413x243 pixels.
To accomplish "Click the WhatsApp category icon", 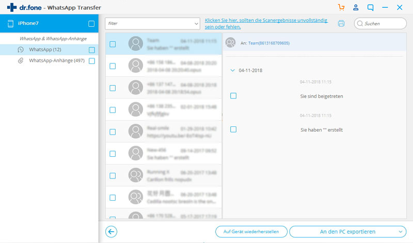I will coord(21,50).
